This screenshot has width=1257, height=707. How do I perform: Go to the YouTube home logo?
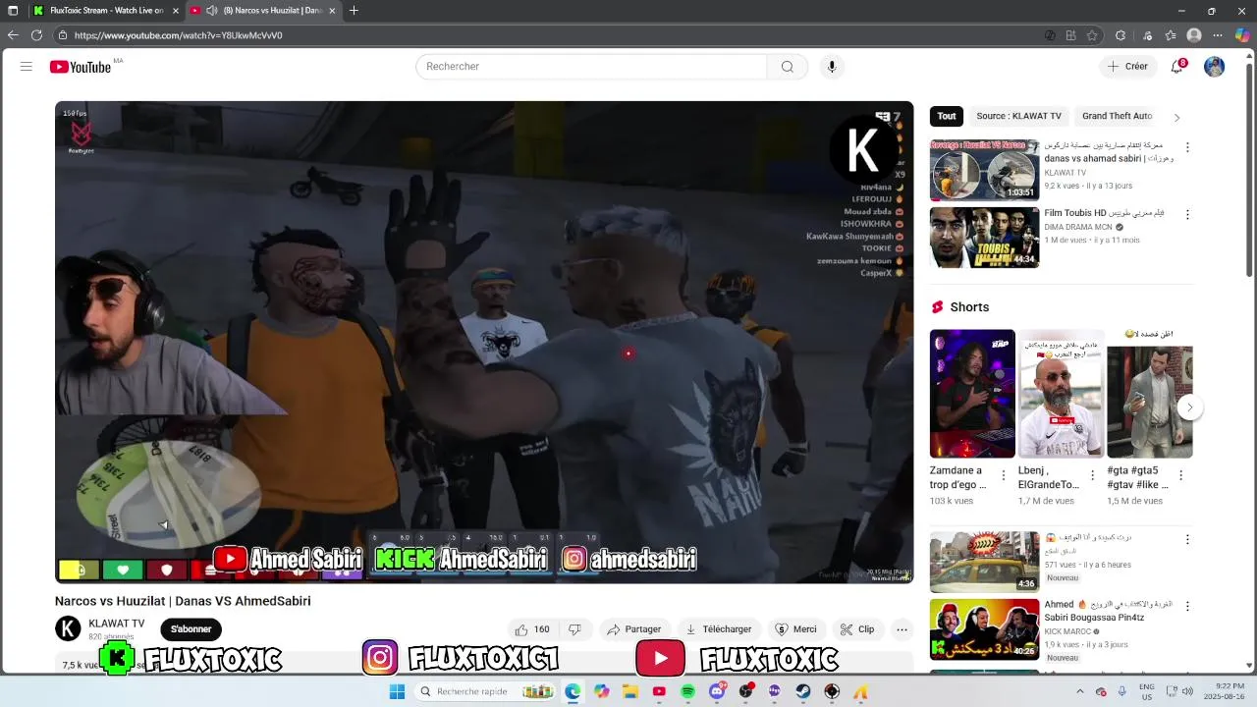point(81,67)
